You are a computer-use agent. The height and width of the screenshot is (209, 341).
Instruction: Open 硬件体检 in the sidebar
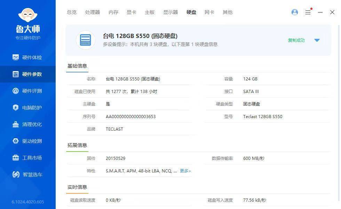27,57
